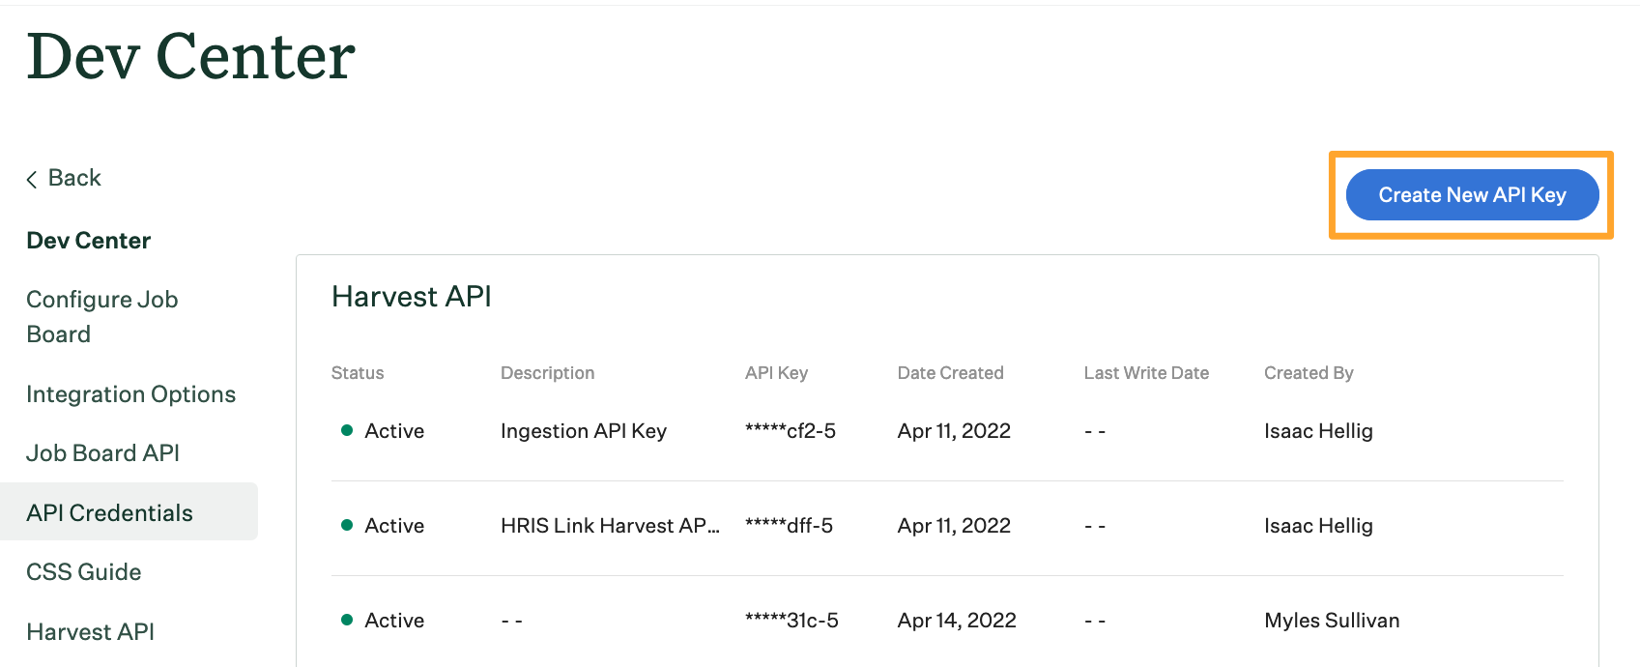The height and width of the screenshot is (667, 1640).
Task: Click the Active status dot on Myles Sullivan's row
Action: click(x=347, y=620)
